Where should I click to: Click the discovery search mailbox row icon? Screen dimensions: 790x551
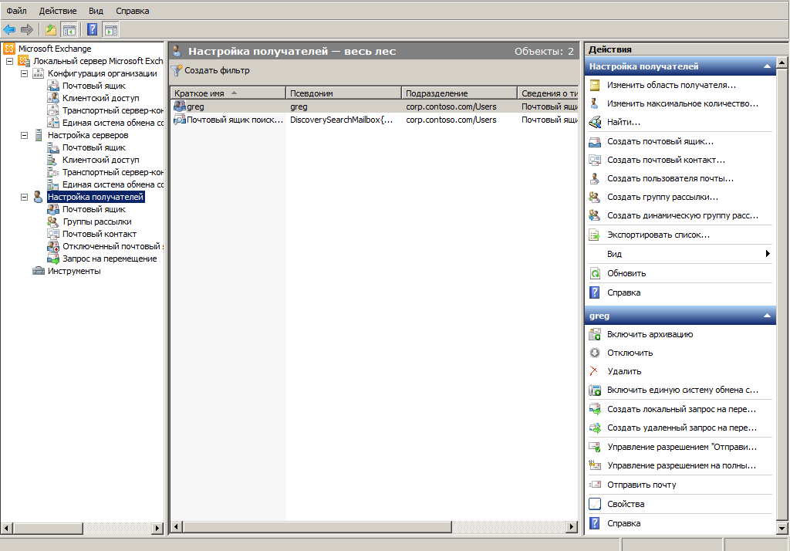(x=179, y=120)
